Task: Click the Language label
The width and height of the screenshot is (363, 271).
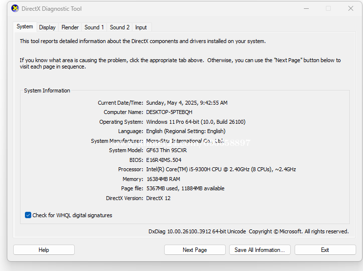Action: tap(131, 131)
